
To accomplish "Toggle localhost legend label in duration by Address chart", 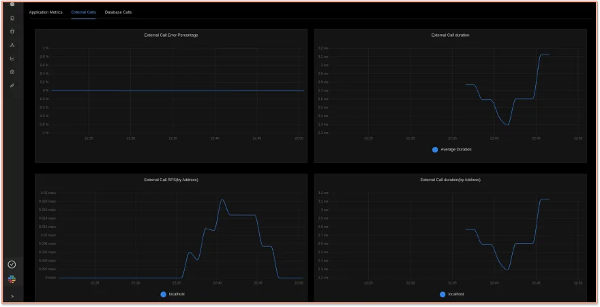I will pyautogui.click(x=456, y=294).
